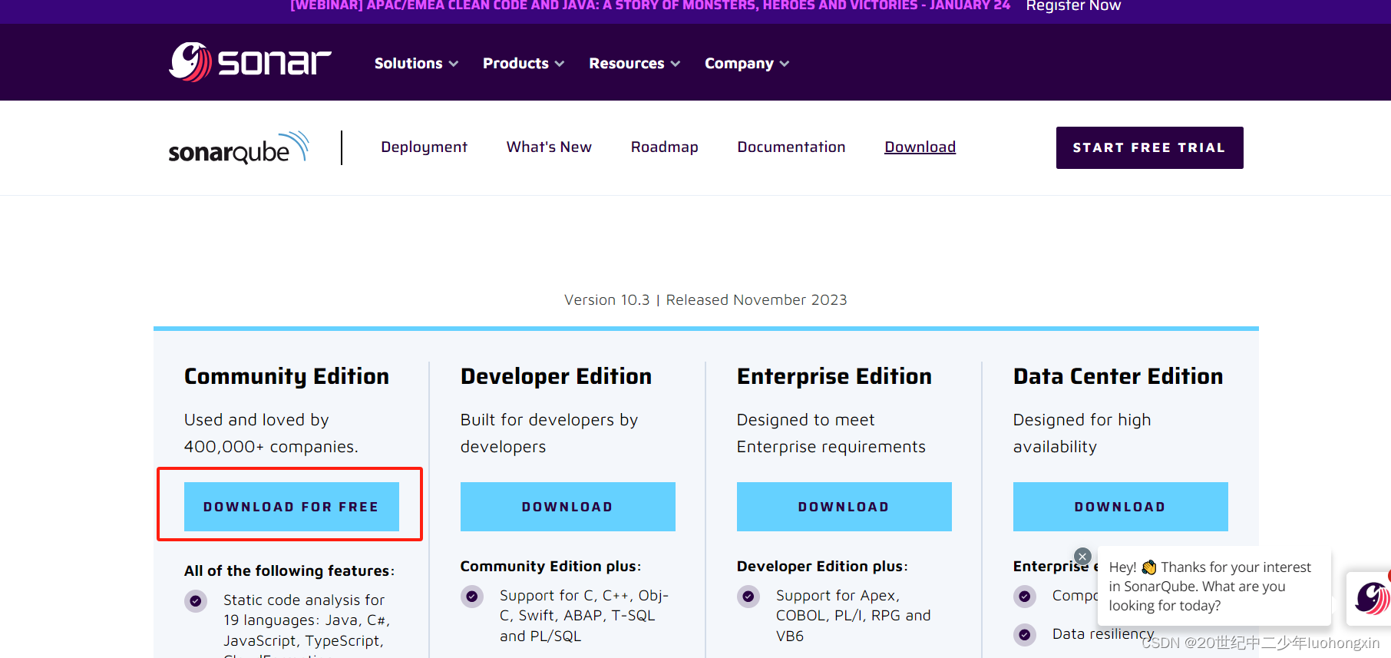Image resolution: width=1391 pixels, height=658 pixels.
Task: Expand the Company dropdown menu
Action: [747, 64]
